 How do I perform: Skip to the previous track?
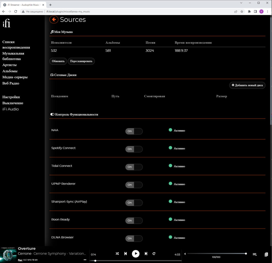[126, 253]
